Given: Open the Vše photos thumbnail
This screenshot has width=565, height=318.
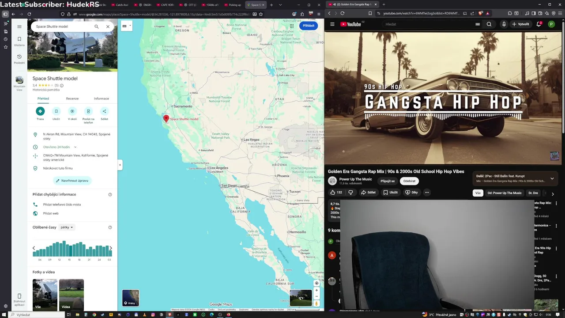Looking at the screenshot, I should 45,295.
